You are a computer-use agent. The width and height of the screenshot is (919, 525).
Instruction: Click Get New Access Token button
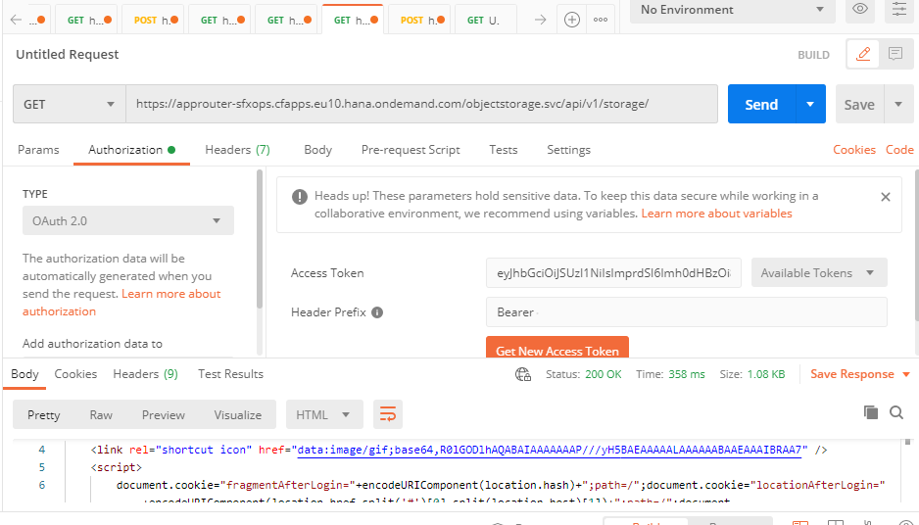click(x=556, y=347)
